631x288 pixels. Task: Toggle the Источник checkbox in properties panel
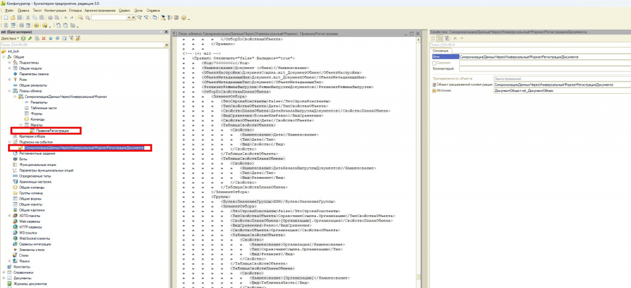click(434, 90)
